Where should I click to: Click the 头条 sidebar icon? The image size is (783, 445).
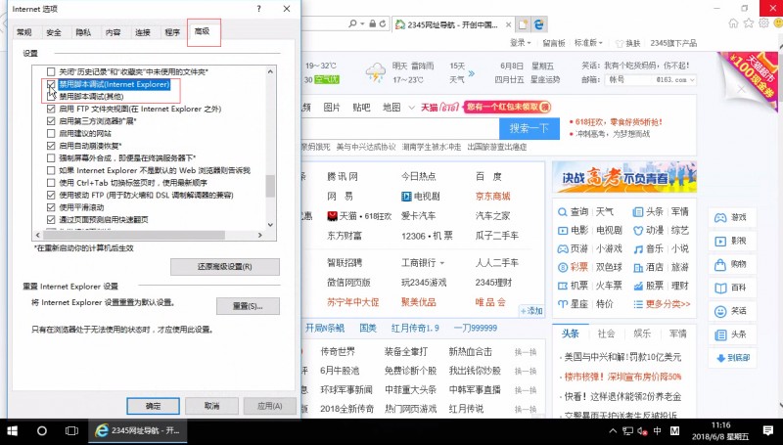click(720, 334)
